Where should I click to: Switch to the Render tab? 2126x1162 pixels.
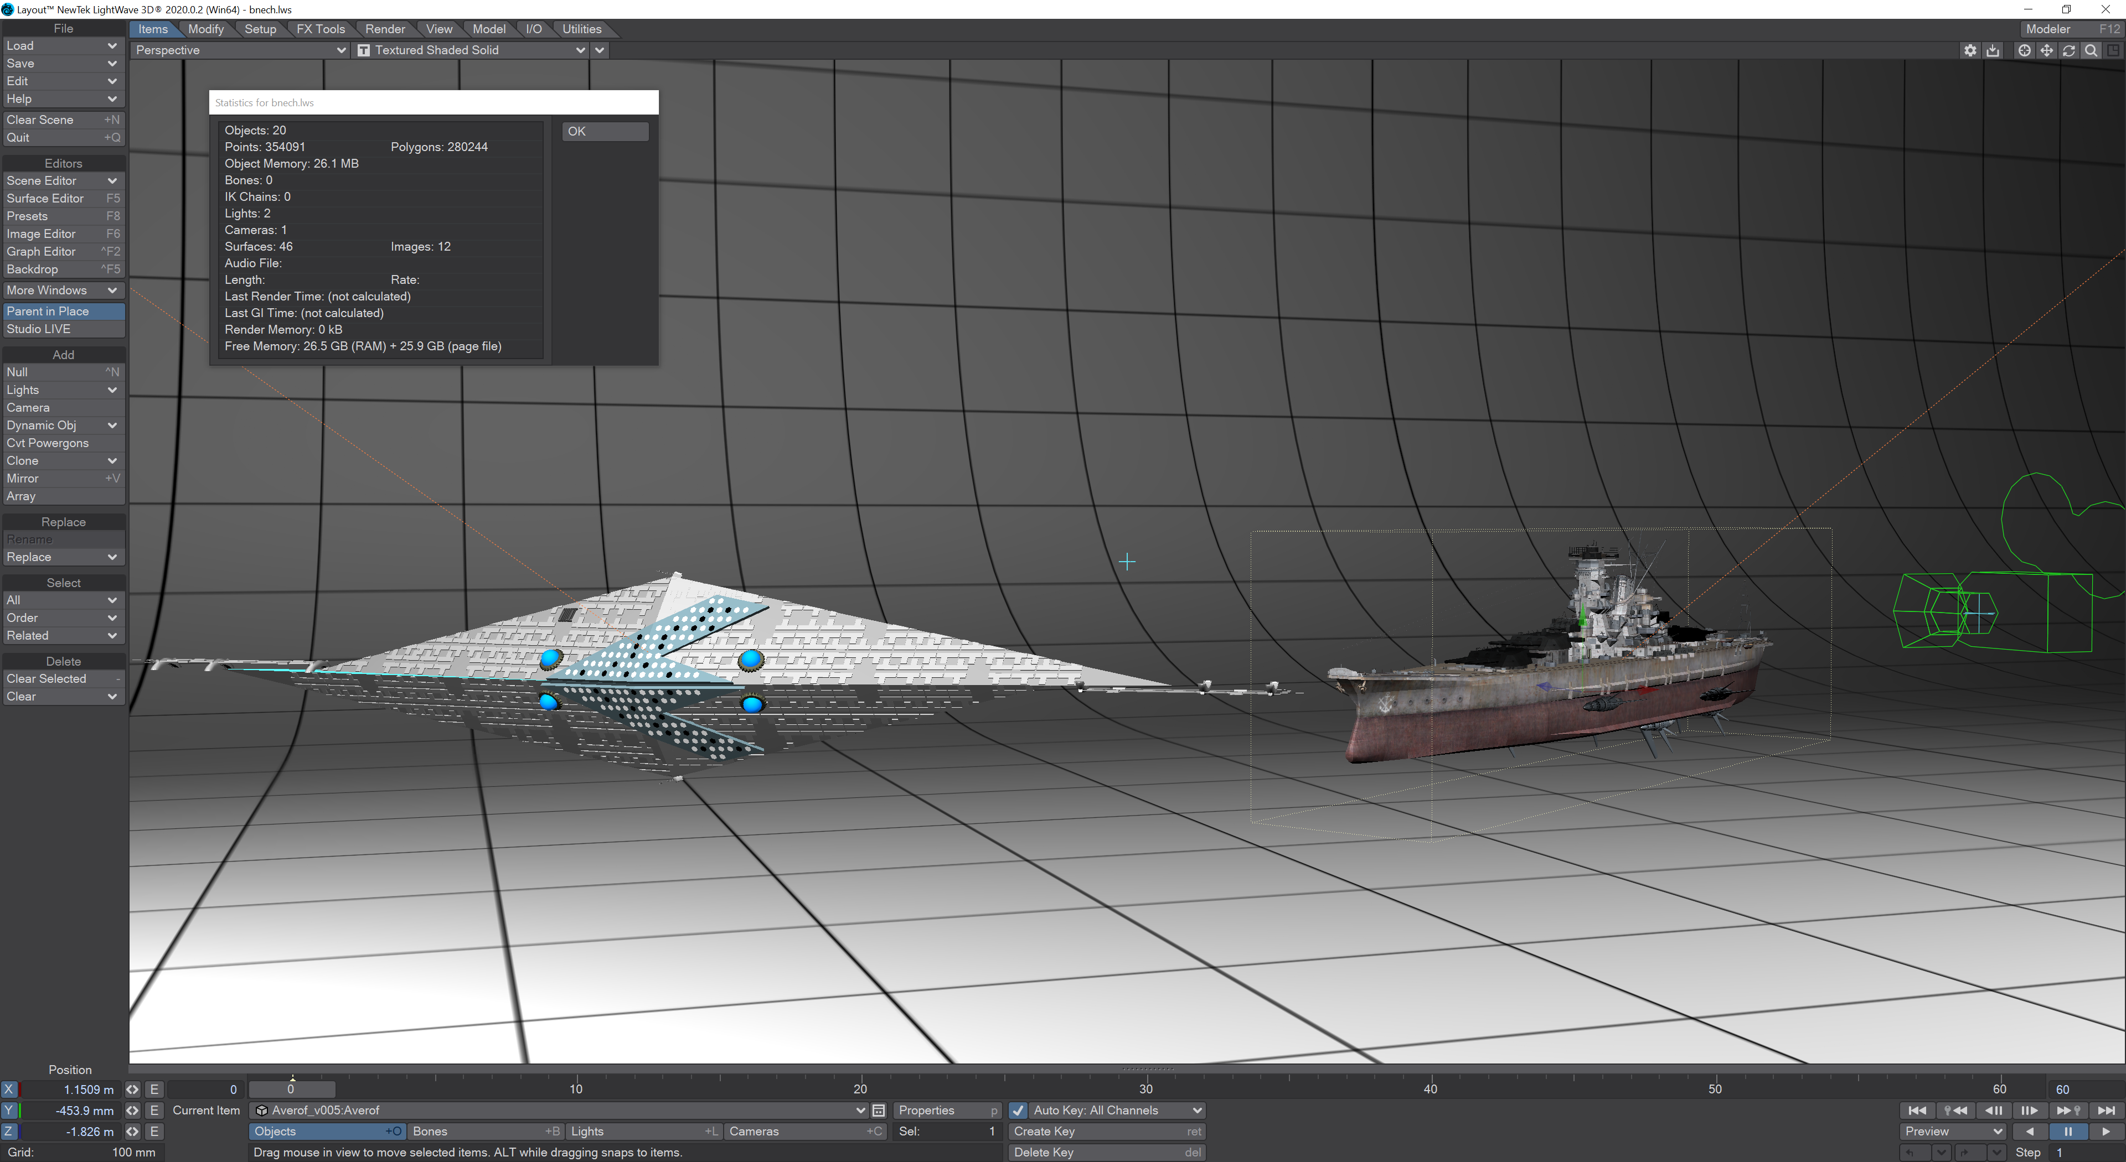385,29
